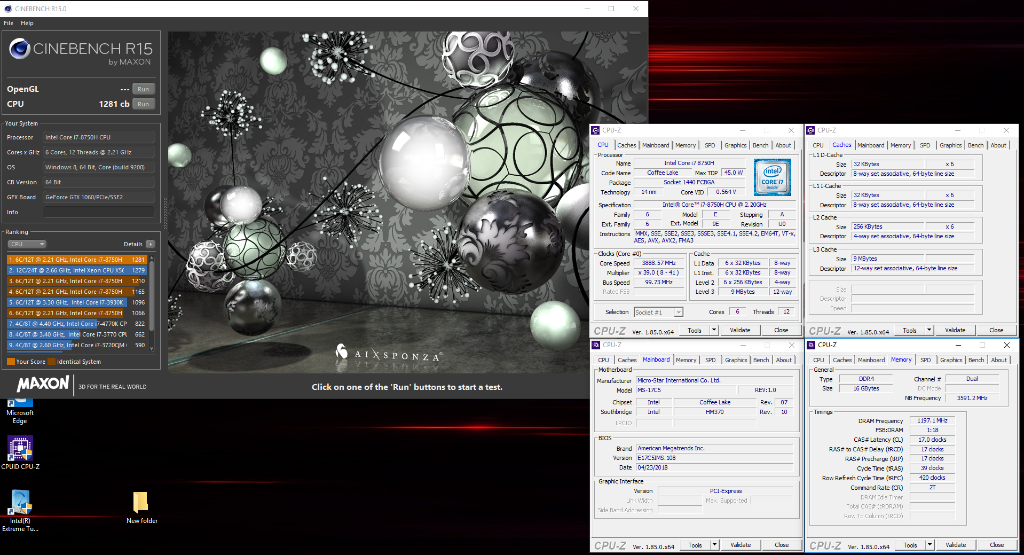This screenshot has height=555, width=1024.
Task: Click BIOS Version E17C5IMS.108 field
Action: (715, 458)
